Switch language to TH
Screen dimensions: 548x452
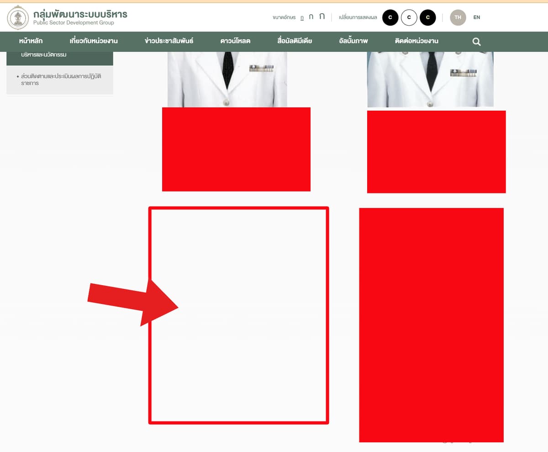coord(458,17)
